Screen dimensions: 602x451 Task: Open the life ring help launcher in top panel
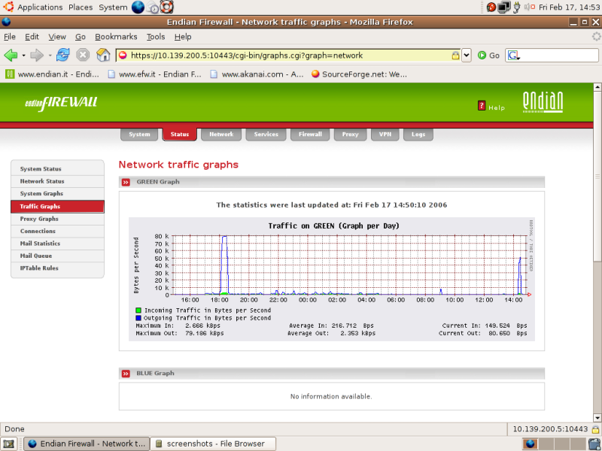pos(166,7)
